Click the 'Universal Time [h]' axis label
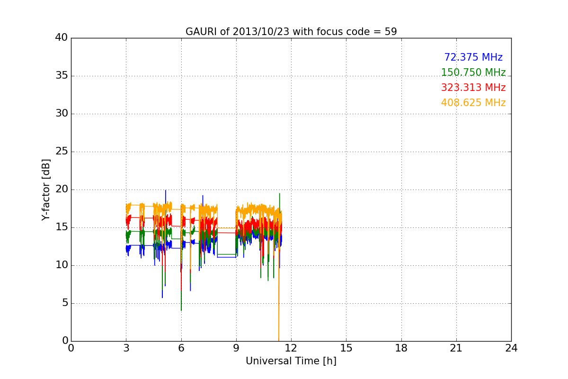 pos(291,361)
